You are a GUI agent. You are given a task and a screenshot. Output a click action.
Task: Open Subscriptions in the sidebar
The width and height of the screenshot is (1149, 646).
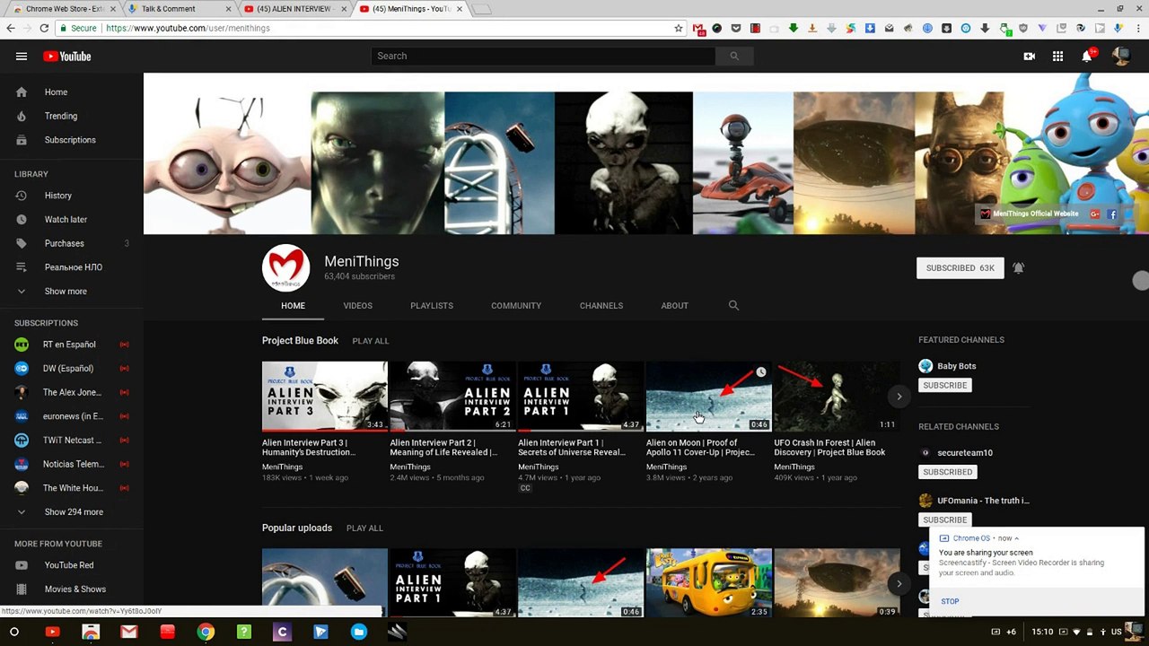point(70,140)
